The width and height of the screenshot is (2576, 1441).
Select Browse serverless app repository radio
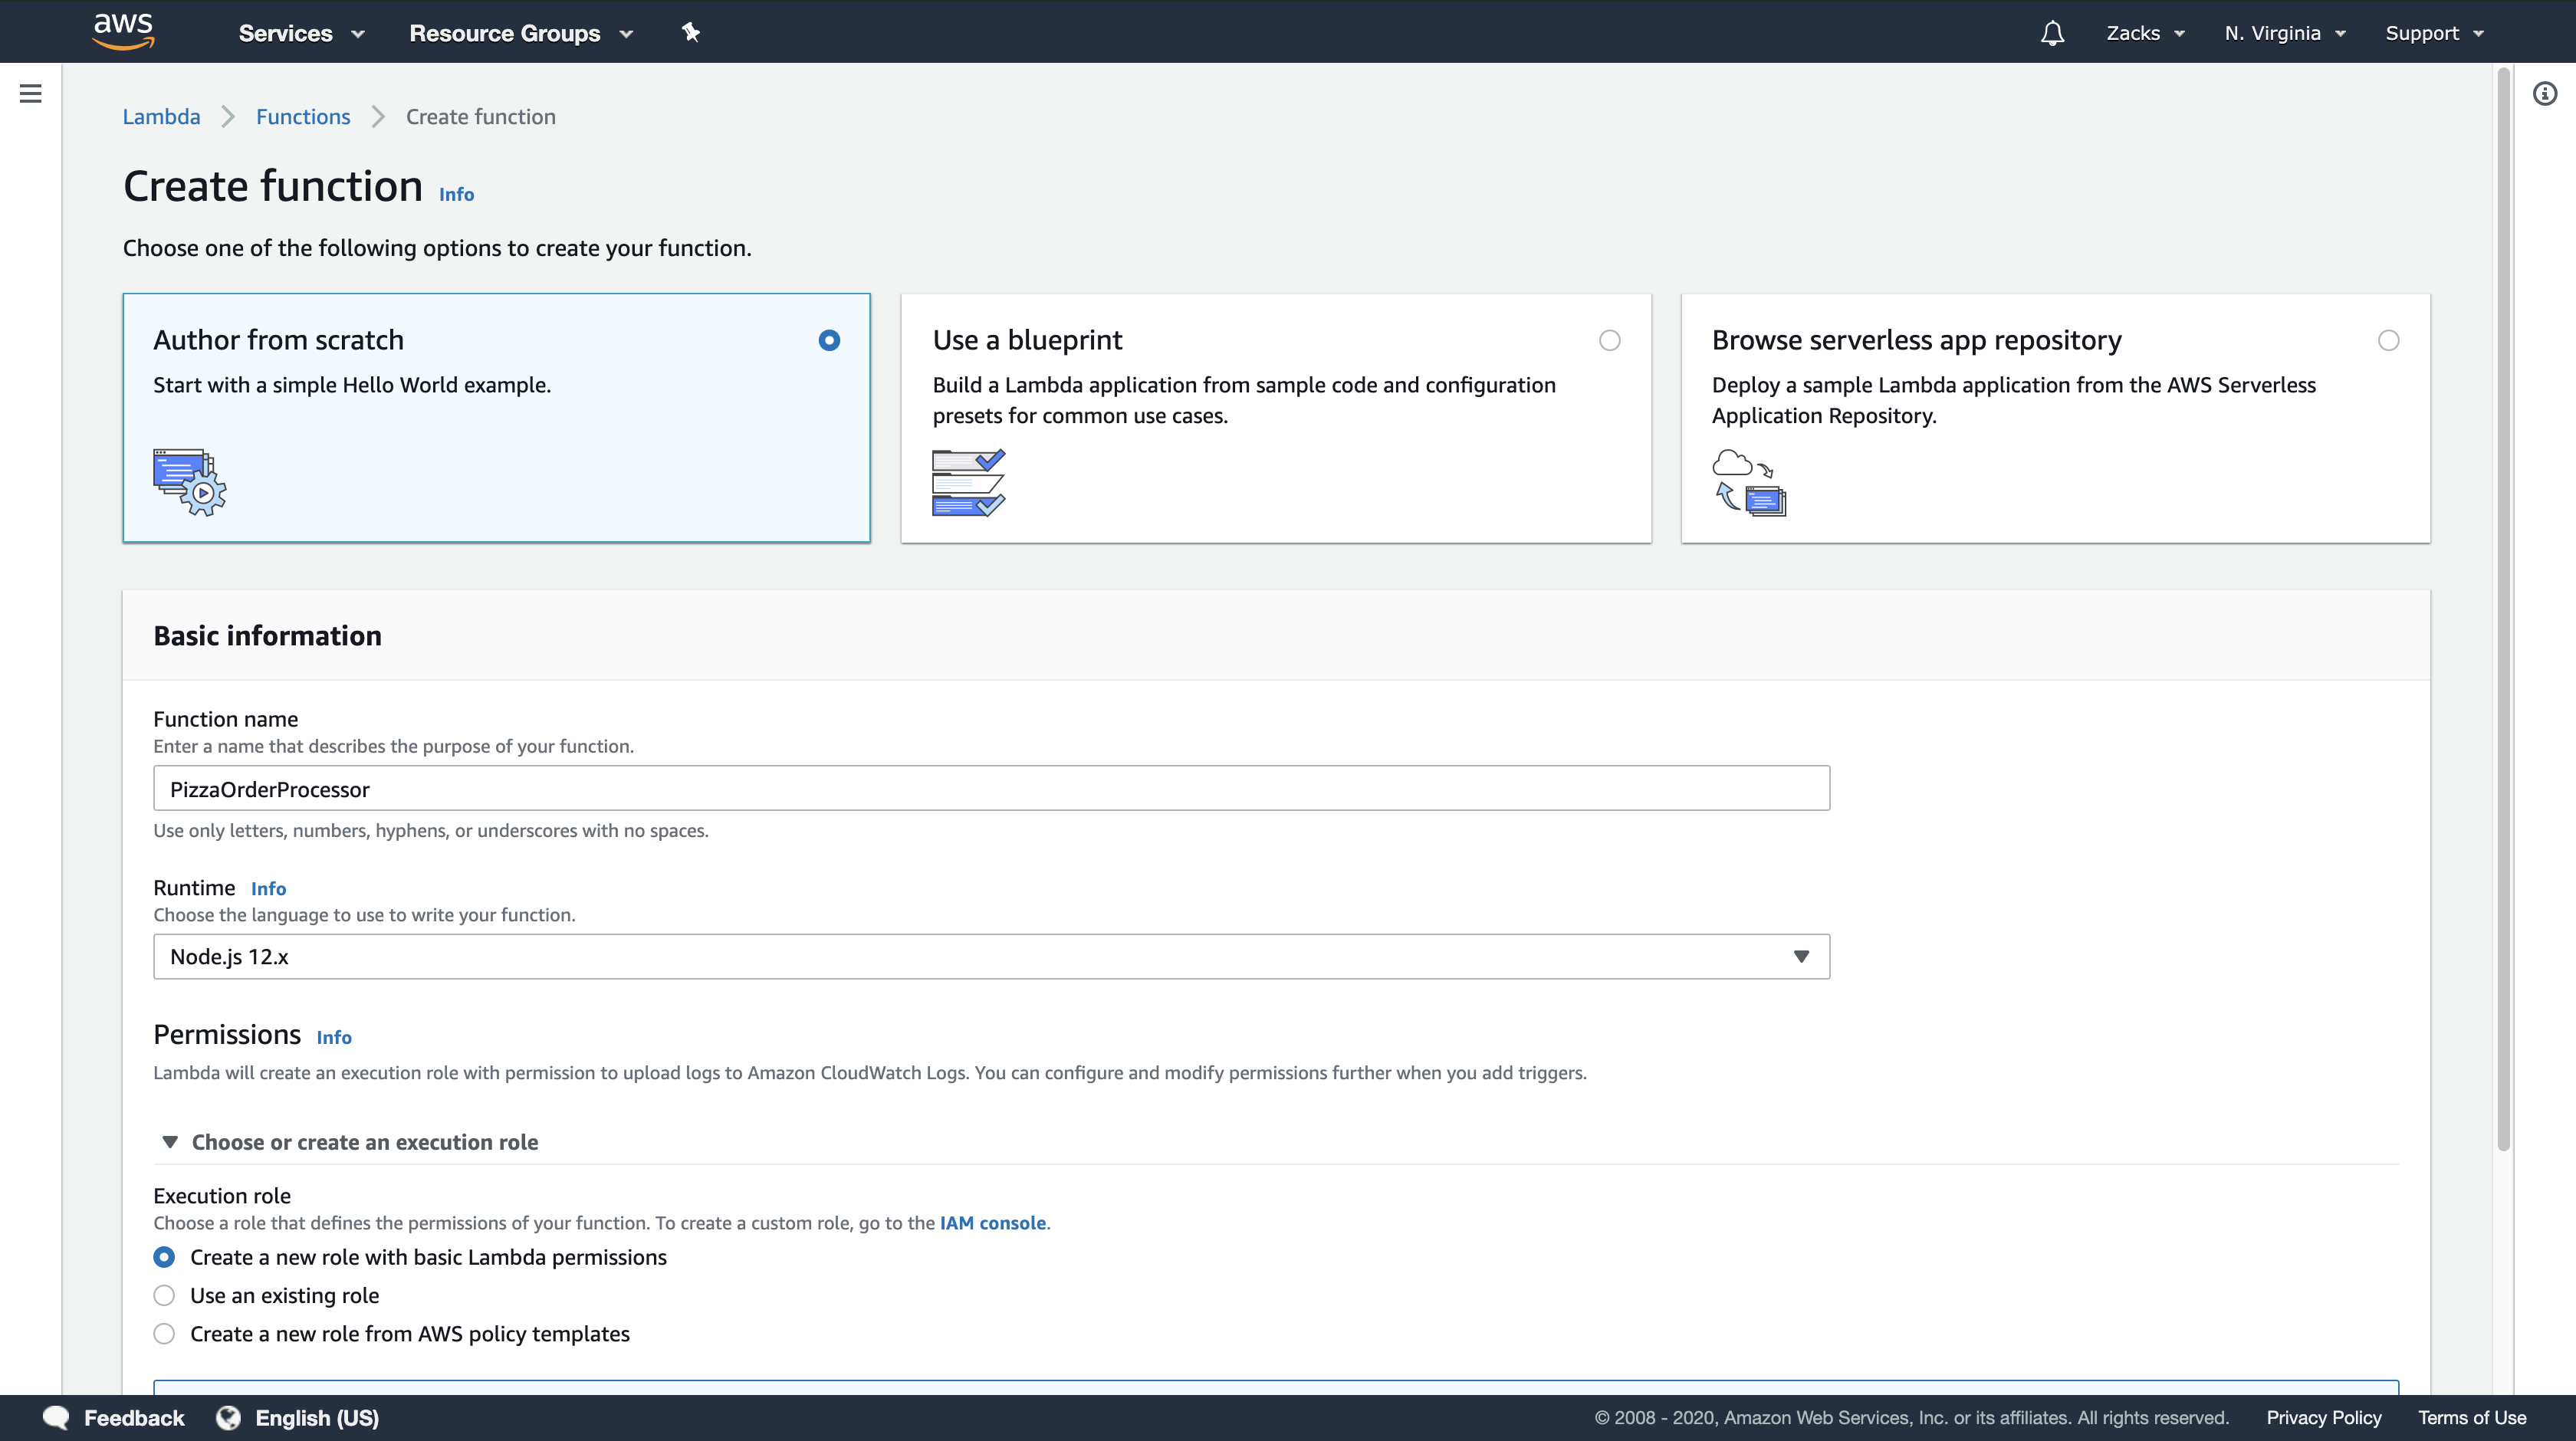2388,340
